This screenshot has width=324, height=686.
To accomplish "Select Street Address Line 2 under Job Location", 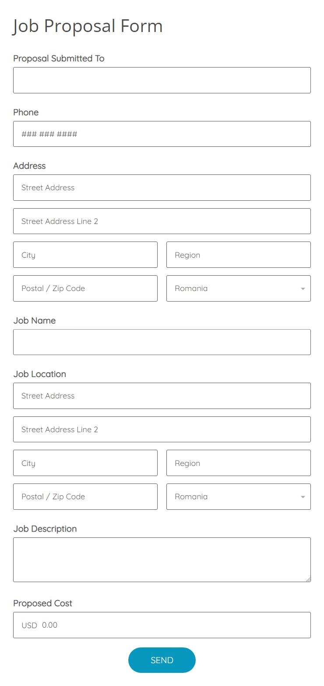I will (x=162, y=429).
